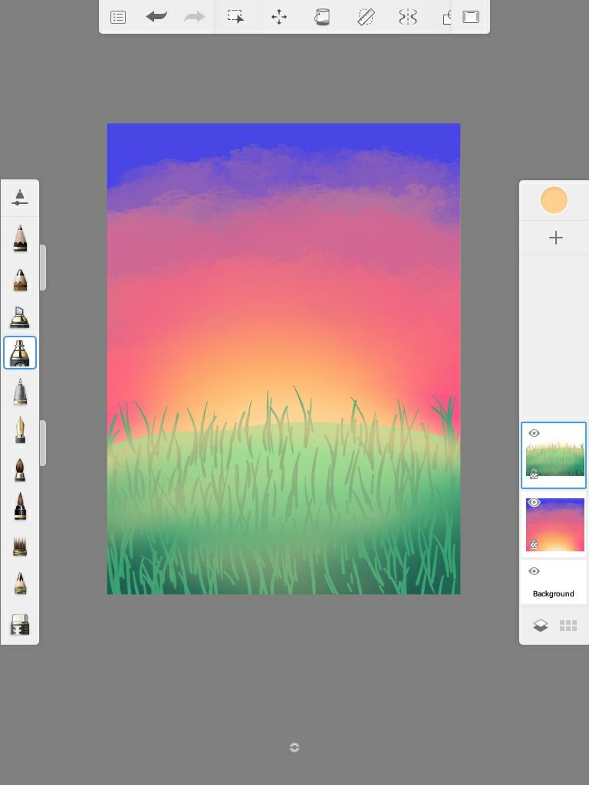This screenshot has width=589, height=785.
Task: Choose the silver airbrush tool
Action: (20, 392)
